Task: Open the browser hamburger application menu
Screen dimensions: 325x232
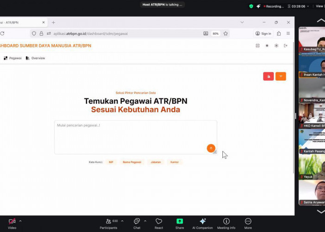Action: (288, 33)
